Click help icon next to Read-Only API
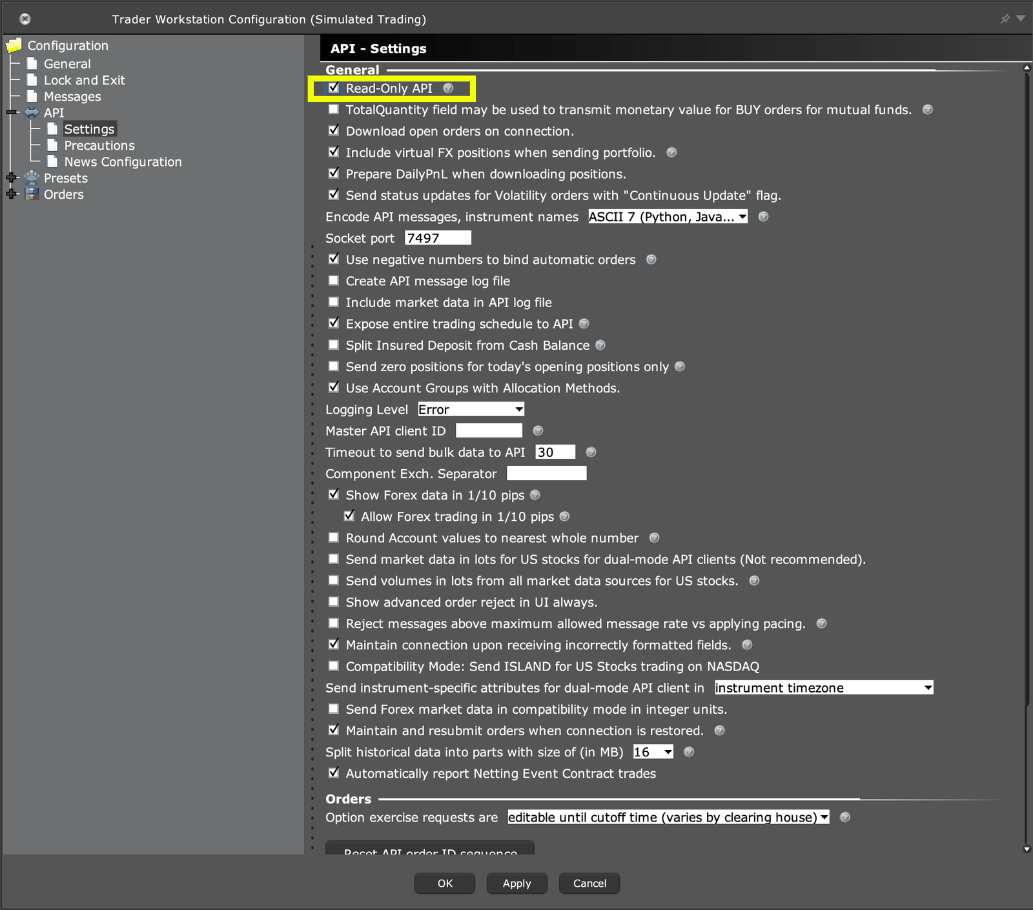The width and height of the screenshot is (1033, 910). tap(448, 88)
